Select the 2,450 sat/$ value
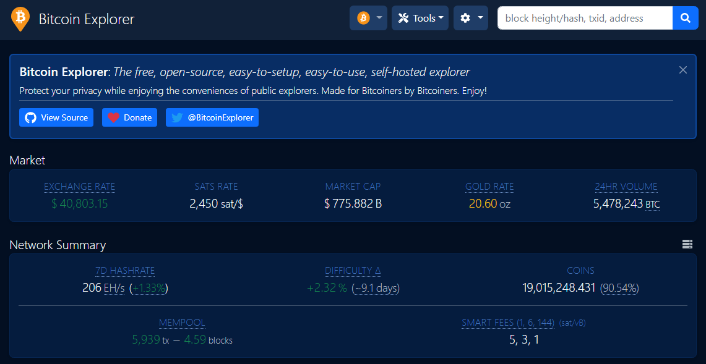This screenshot has width=706, height=364. [216, 204]
